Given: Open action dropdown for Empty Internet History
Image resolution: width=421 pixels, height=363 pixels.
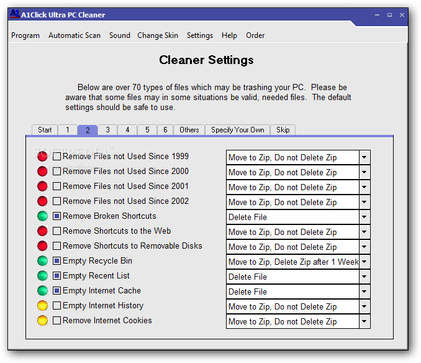Looking at the screenshot, I should click(364, 306).
